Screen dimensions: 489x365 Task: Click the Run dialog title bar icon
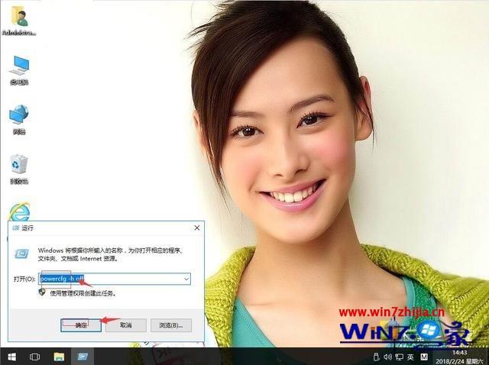click(x=15, y=228)
